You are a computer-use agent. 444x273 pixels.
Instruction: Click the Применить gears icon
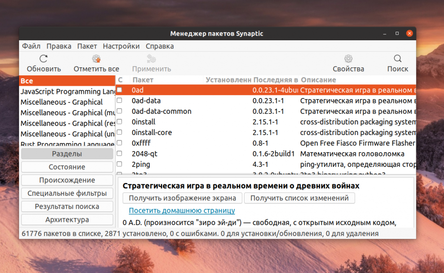pyautogui.click(x=151, y=59)
